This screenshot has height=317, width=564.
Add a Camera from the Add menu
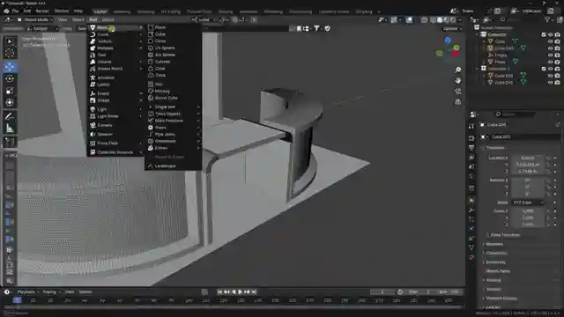pos(115,125)
